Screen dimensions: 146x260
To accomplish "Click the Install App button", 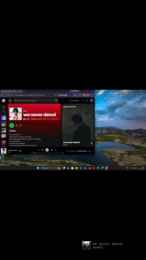I will (x=74, y=100).
